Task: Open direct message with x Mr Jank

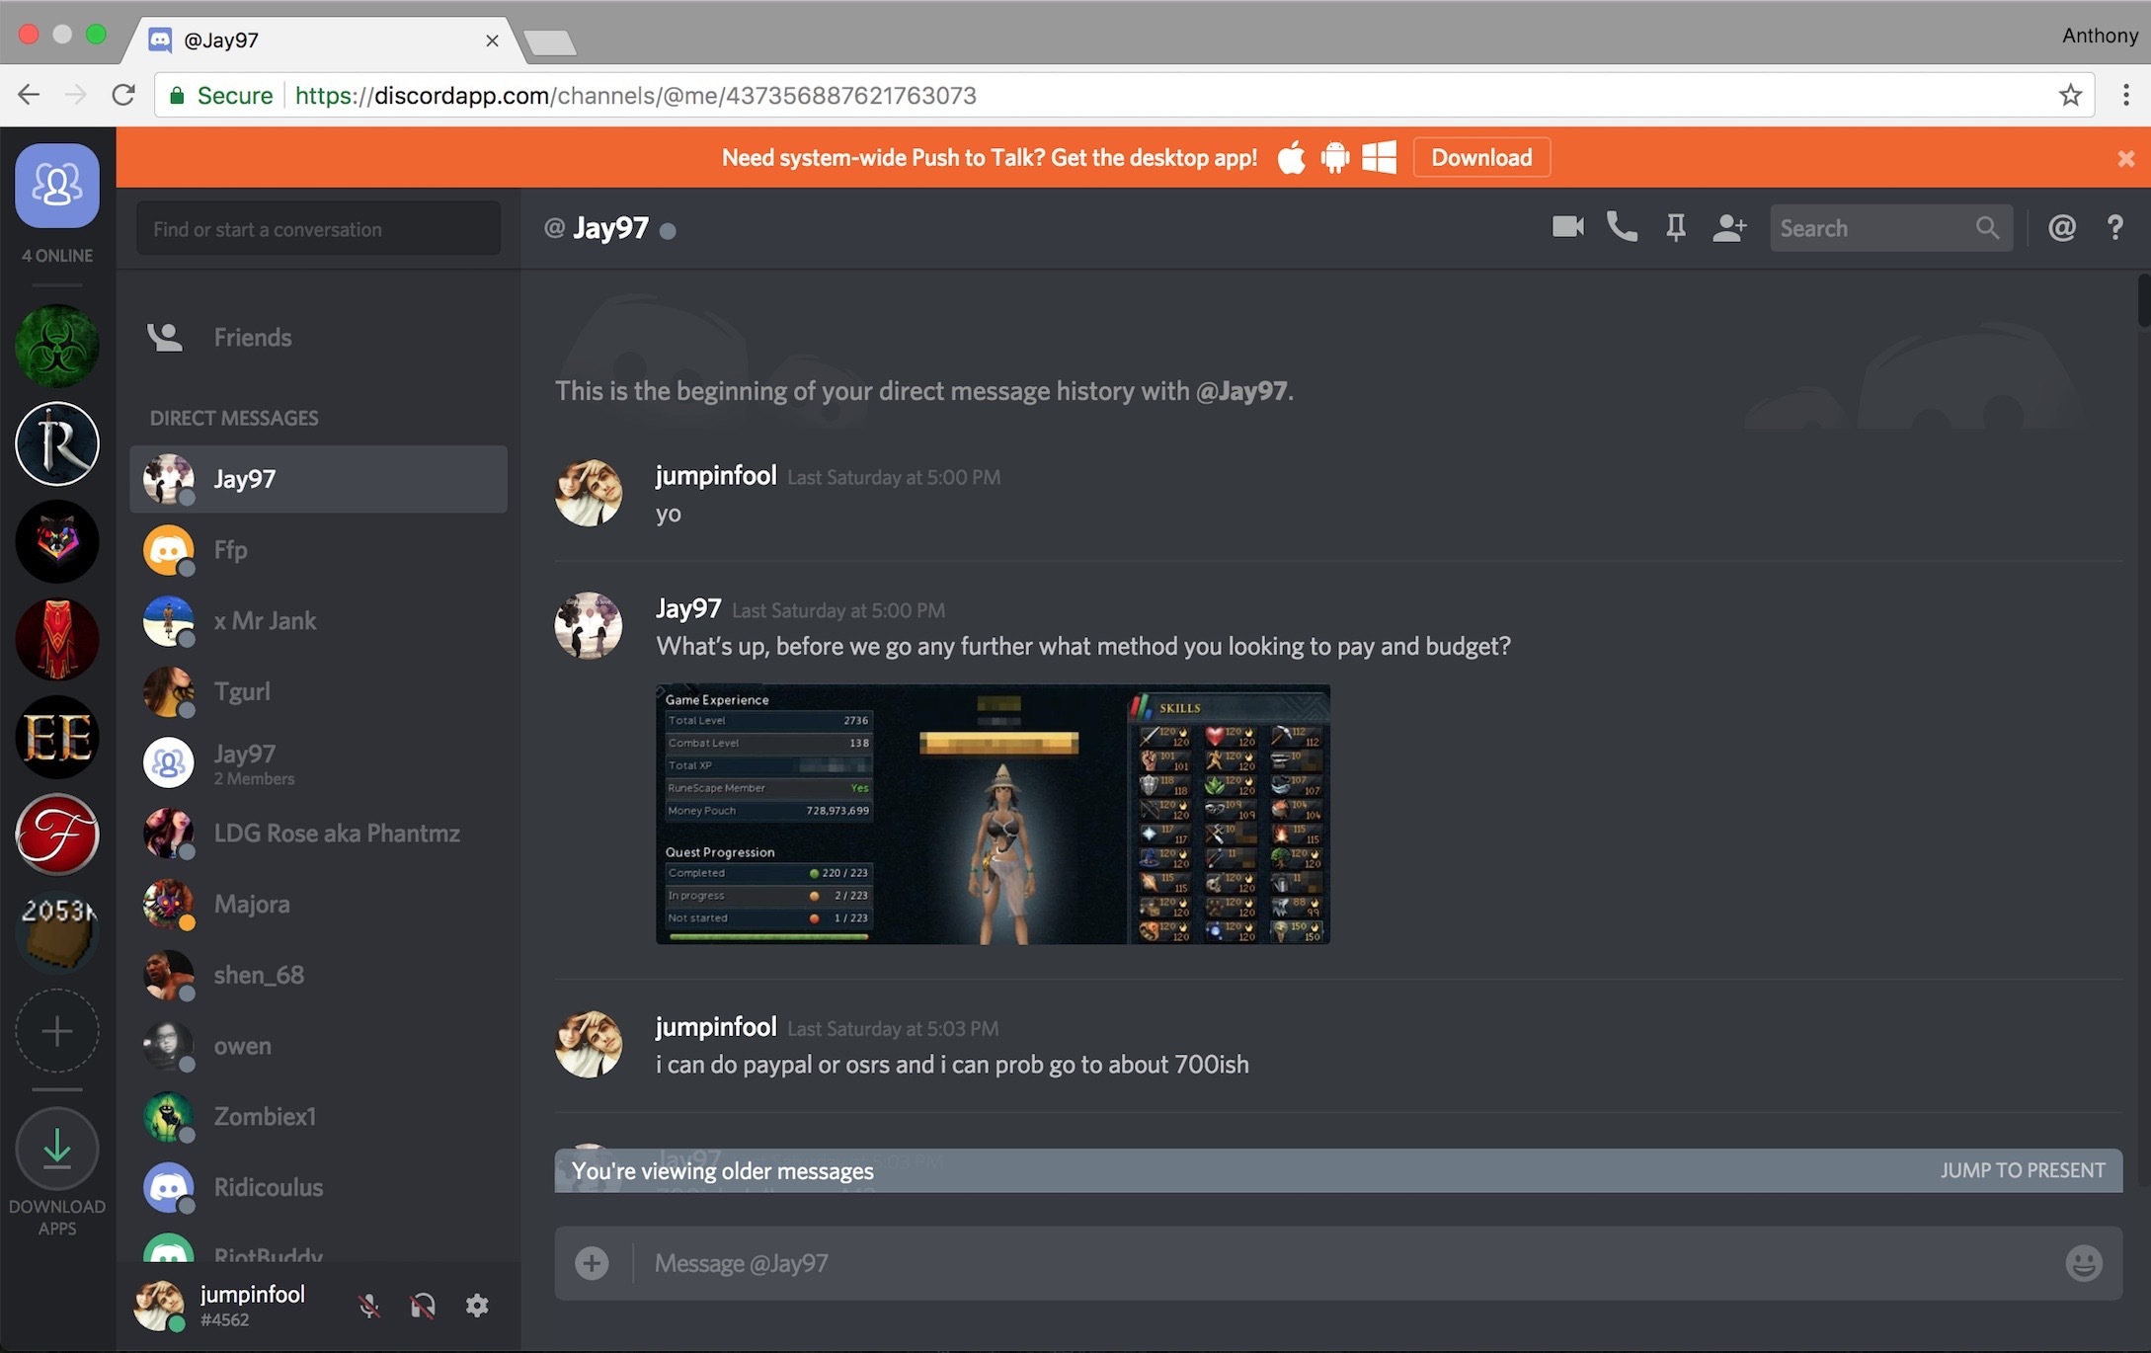Action: pos(265,621)
